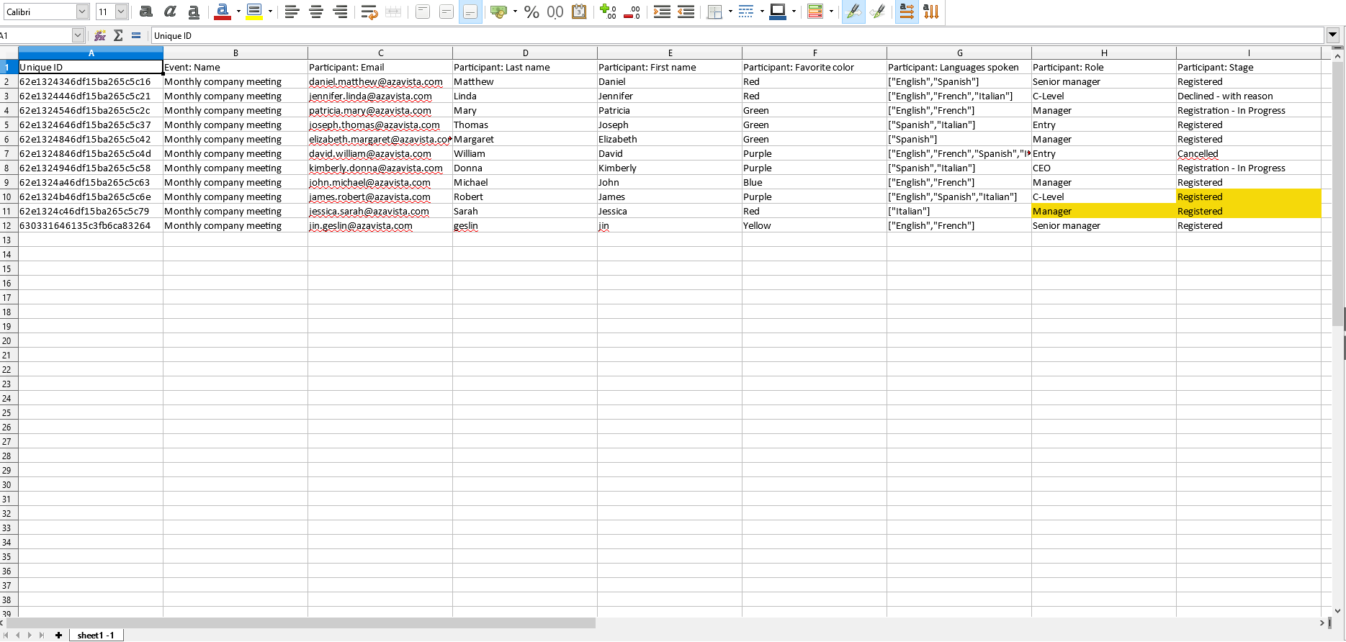Toggle wrap text in cell
Viewport: 1346px width, 642px height.
point(369,12)
